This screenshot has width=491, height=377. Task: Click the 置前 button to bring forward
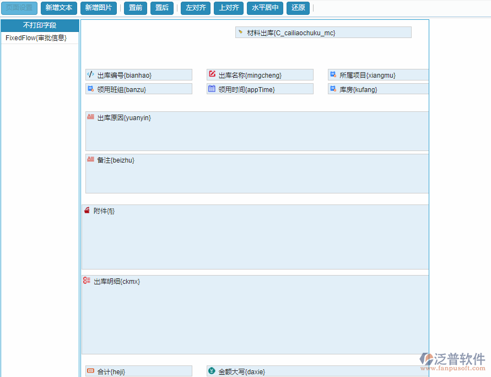tap(135, 8)
